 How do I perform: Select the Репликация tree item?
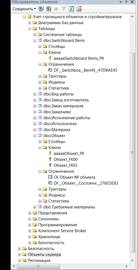click(39, 261)
